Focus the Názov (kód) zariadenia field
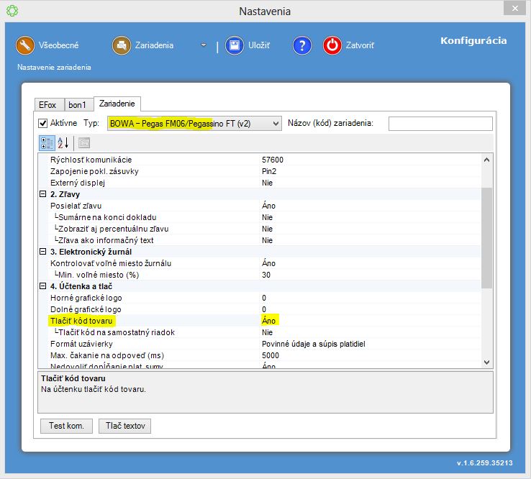Screen dimensions: 531x479 (x=440, y=124)
